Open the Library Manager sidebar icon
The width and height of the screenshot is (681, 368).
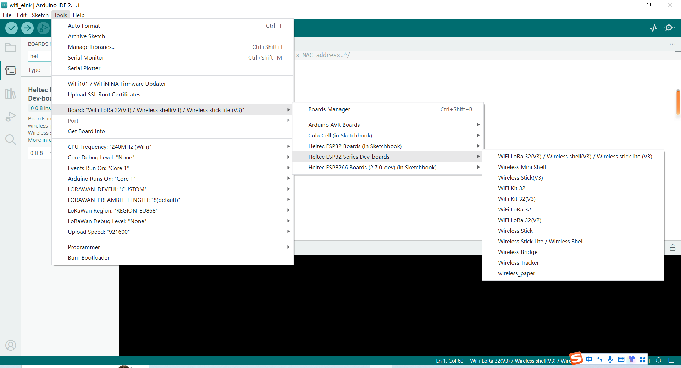pos(11,94)
